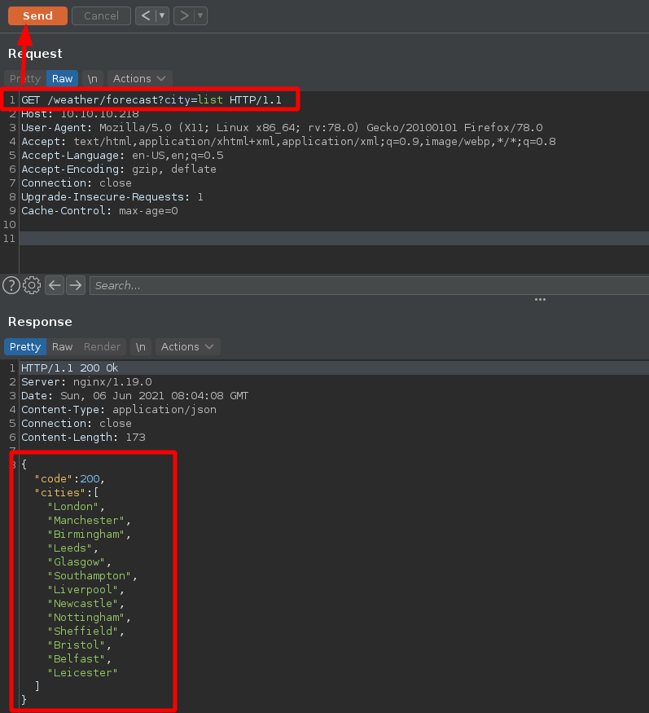
Task: Toggle \n non-printable characters in Response
Action: [141, 346]
